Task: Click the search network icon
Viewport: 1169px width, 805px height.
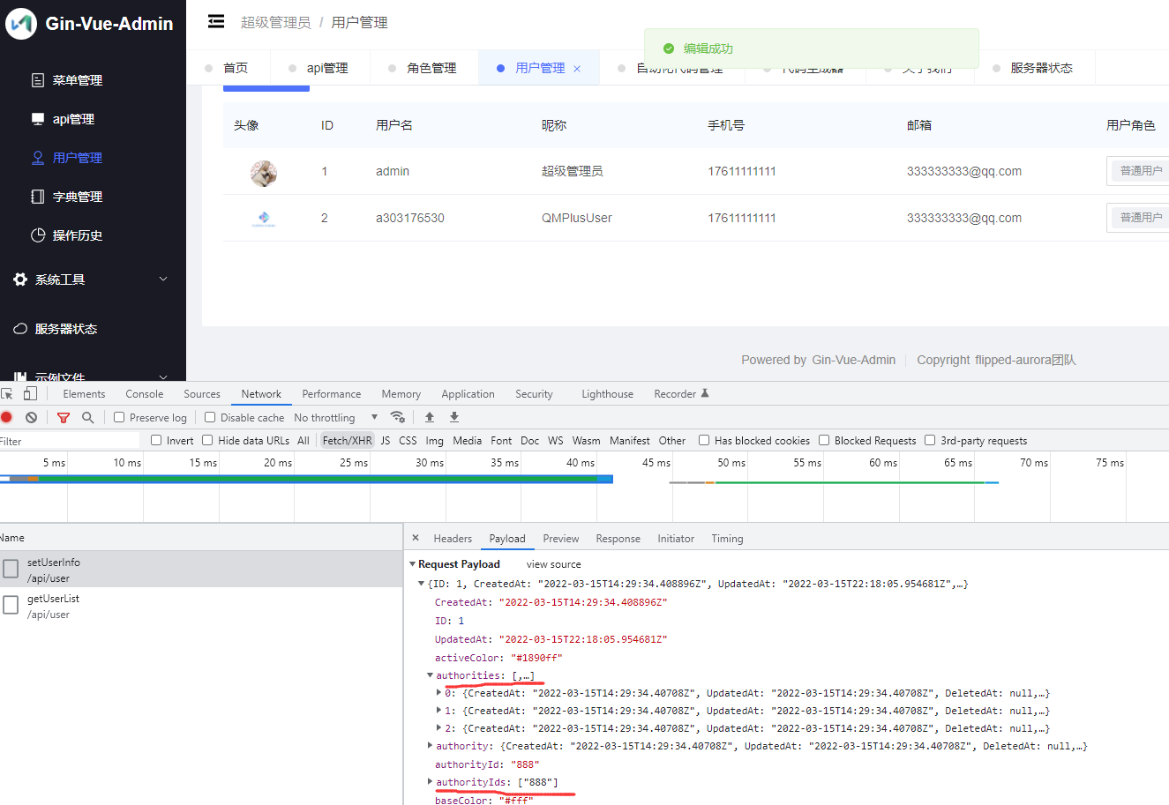Action: tap(86, 416)
